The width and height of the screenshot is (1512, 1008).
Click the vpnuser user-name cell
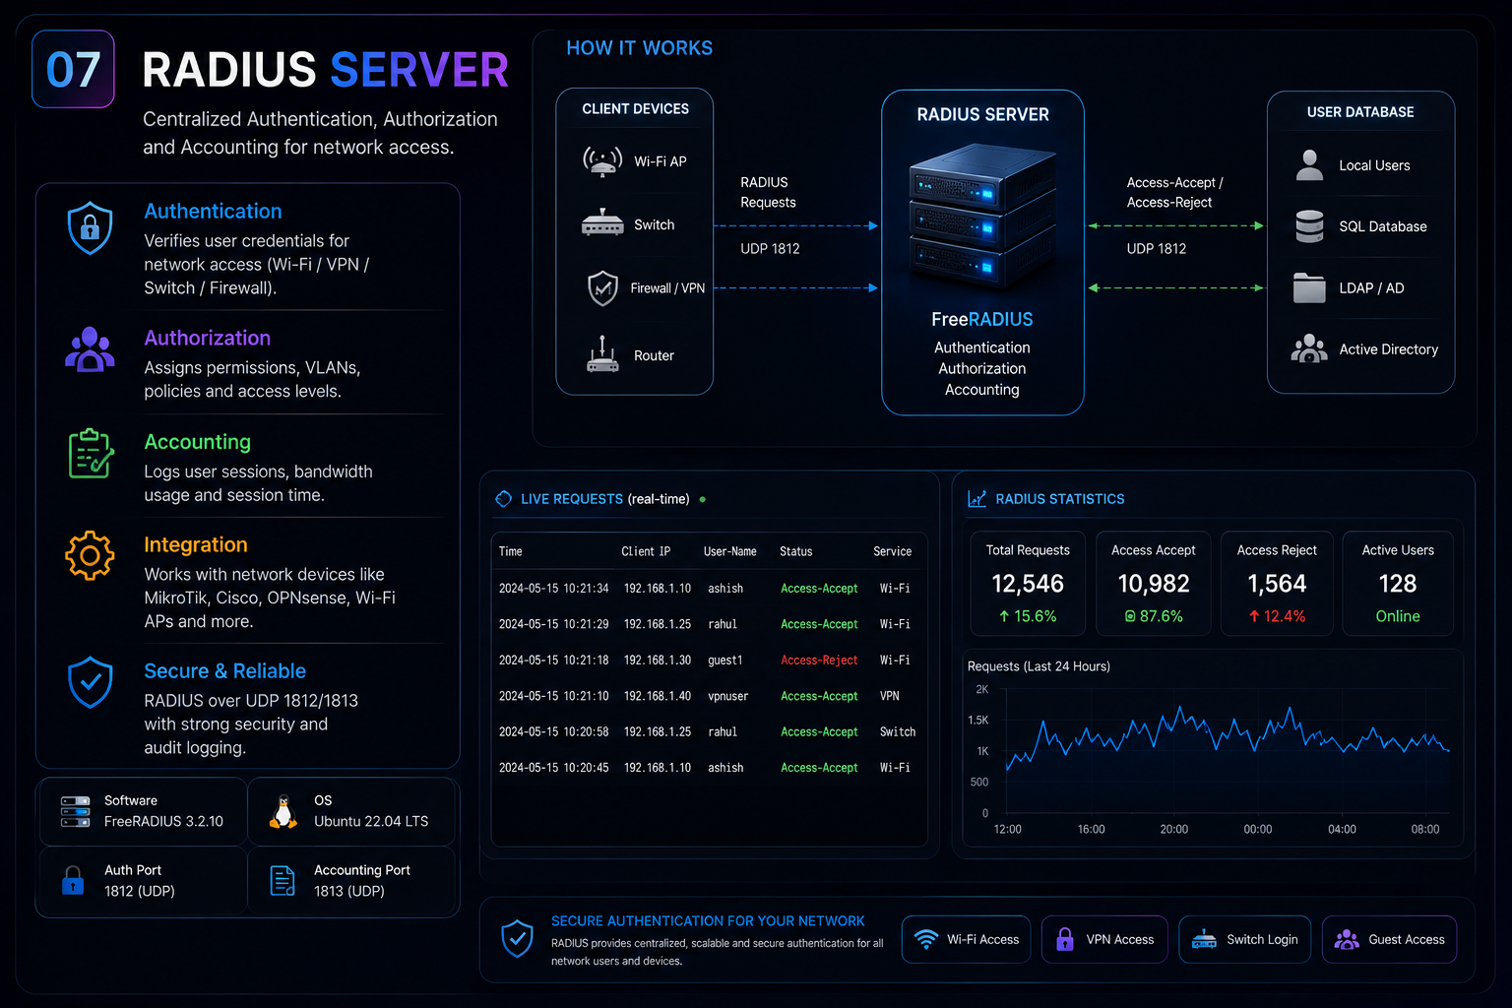(x=728, y=696)
